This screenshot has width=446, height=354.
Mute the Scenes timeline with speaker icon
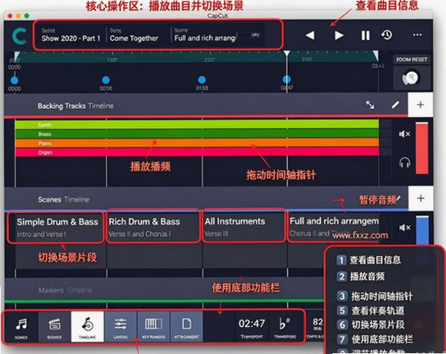[405, 227]
